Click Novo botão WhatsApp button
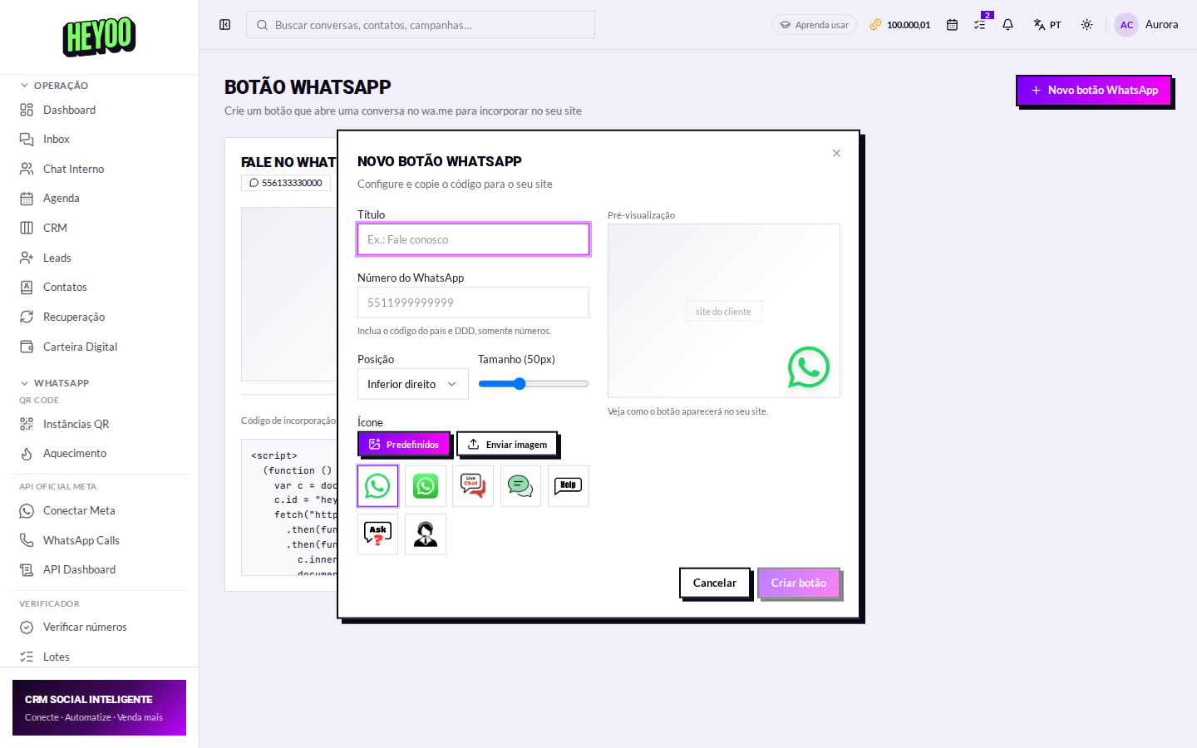The image size is (1197, 748). click(x=1094, y=91)
